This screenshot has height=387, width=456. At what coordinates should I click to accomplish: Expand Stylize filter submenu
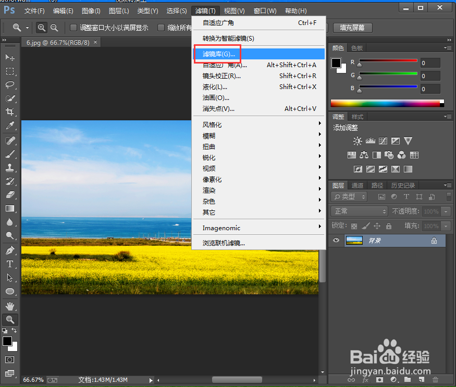tap(258, 124)
